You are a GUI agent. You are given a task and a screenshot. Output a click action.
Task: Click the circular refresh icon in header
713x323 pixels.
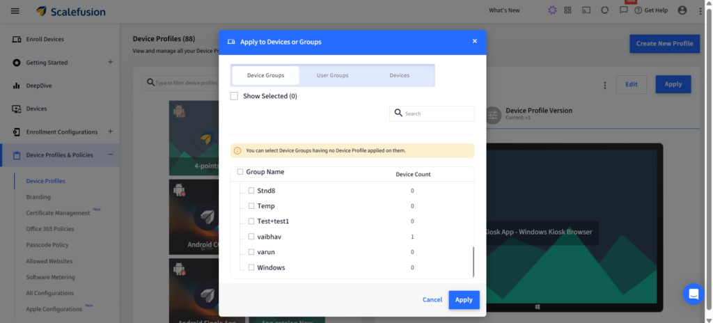tap(605, 10)
